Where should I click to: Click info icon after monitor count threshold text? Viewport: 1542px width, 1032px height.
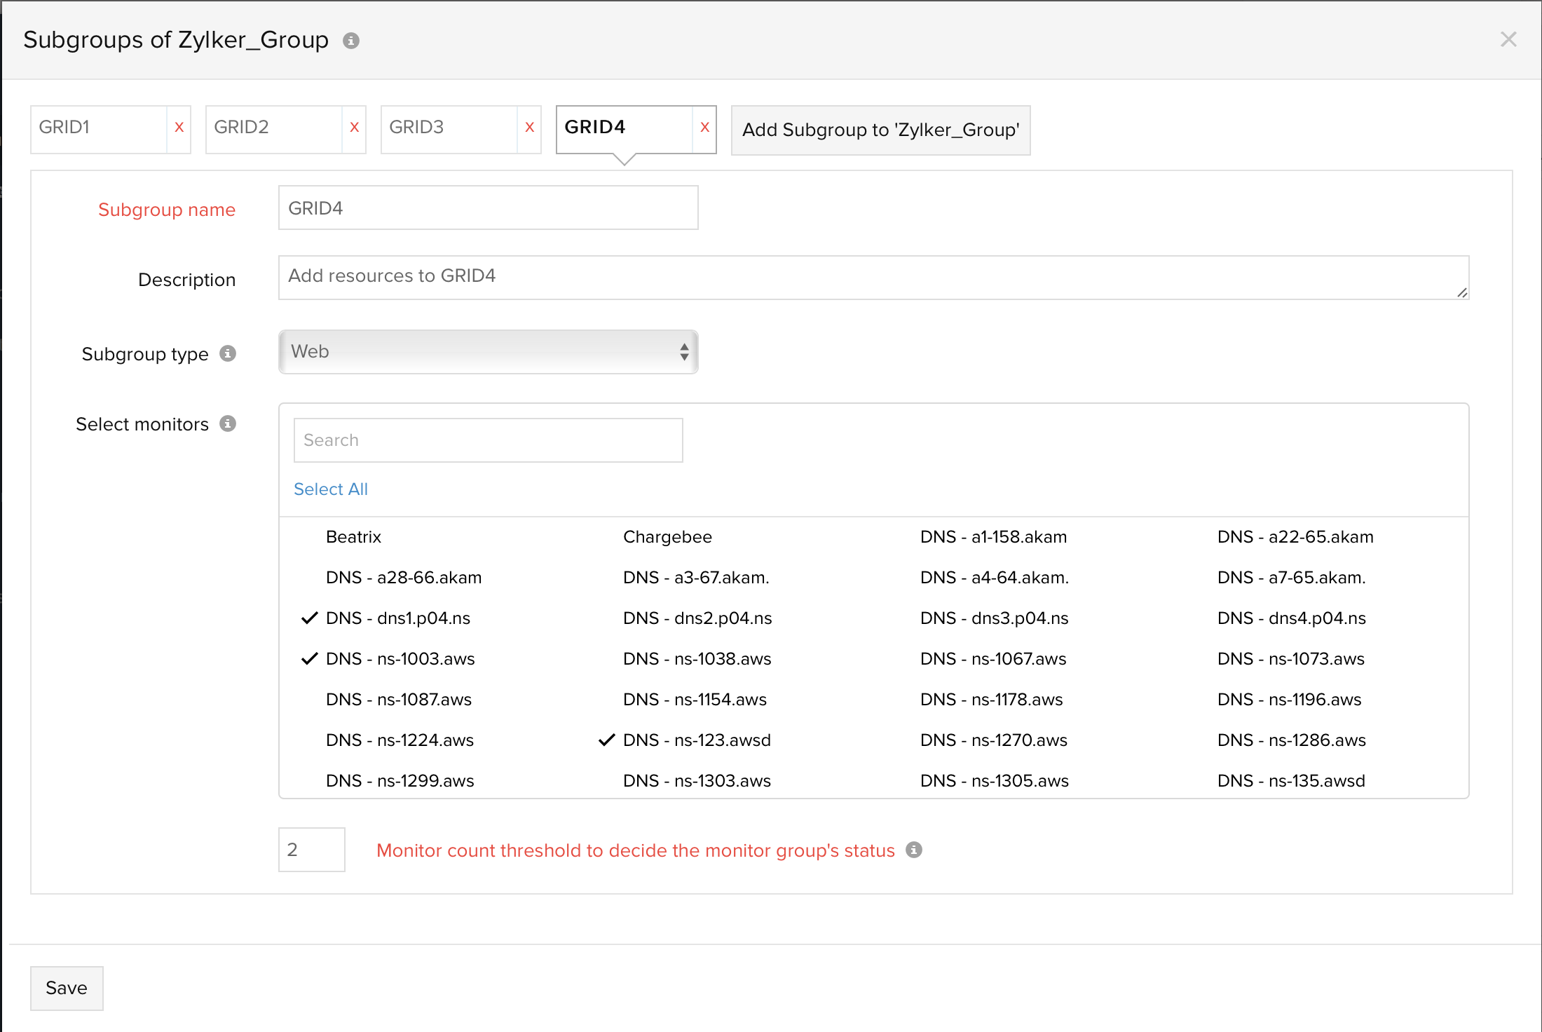point(914,850)
